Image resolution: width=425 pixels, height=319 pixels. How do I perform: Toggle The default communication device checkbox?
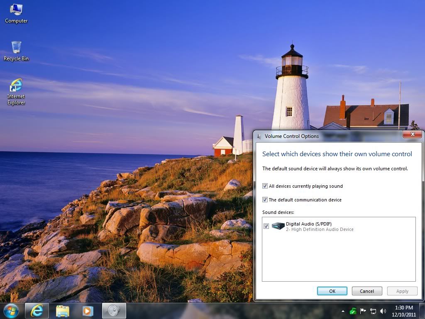[x=265, y=200]
